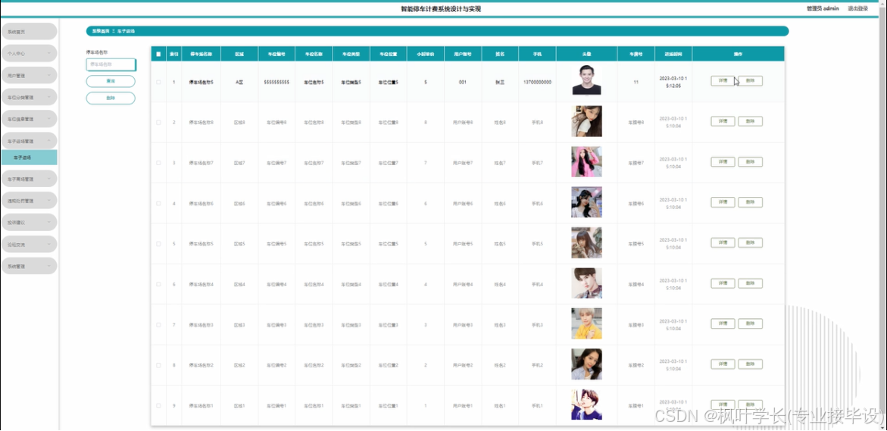This screenshot has height=431, width=887.
Task: Go to 系统首页 via the breadcrumb
Action: point(101,31)
